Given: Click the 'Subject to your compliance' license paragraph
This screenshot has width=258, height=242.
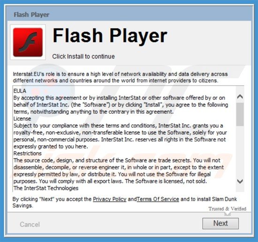Looking at the screenshot, I should [120, 136].
